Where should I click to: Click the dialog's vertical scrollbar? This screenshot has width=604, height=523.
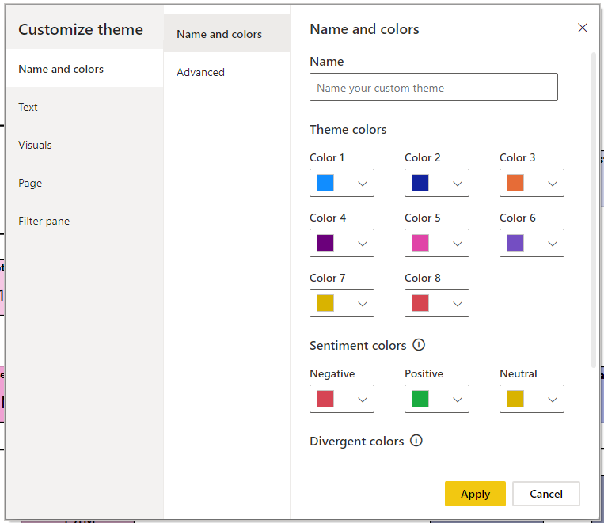coord(593,210)
